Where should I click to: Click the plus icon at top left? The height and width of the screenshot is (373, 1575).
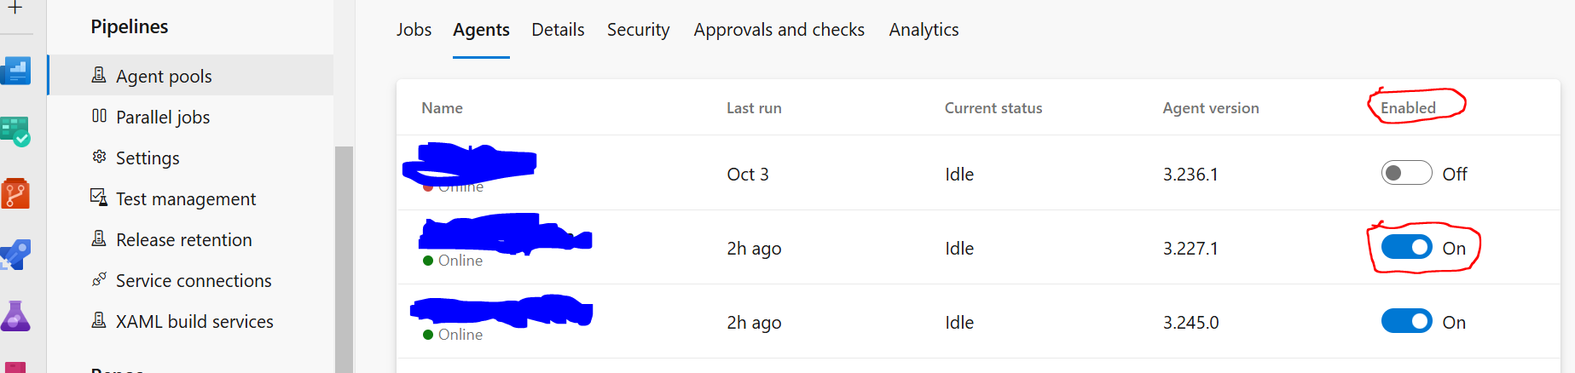click(x=15, y=8)
